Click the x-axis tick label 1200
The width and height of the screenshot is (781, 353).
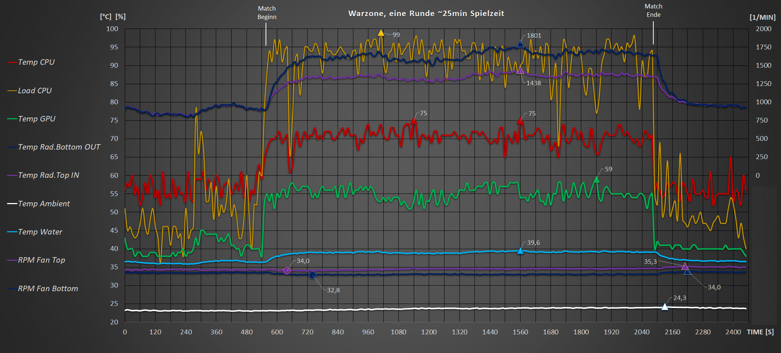(x=429, y=332)
